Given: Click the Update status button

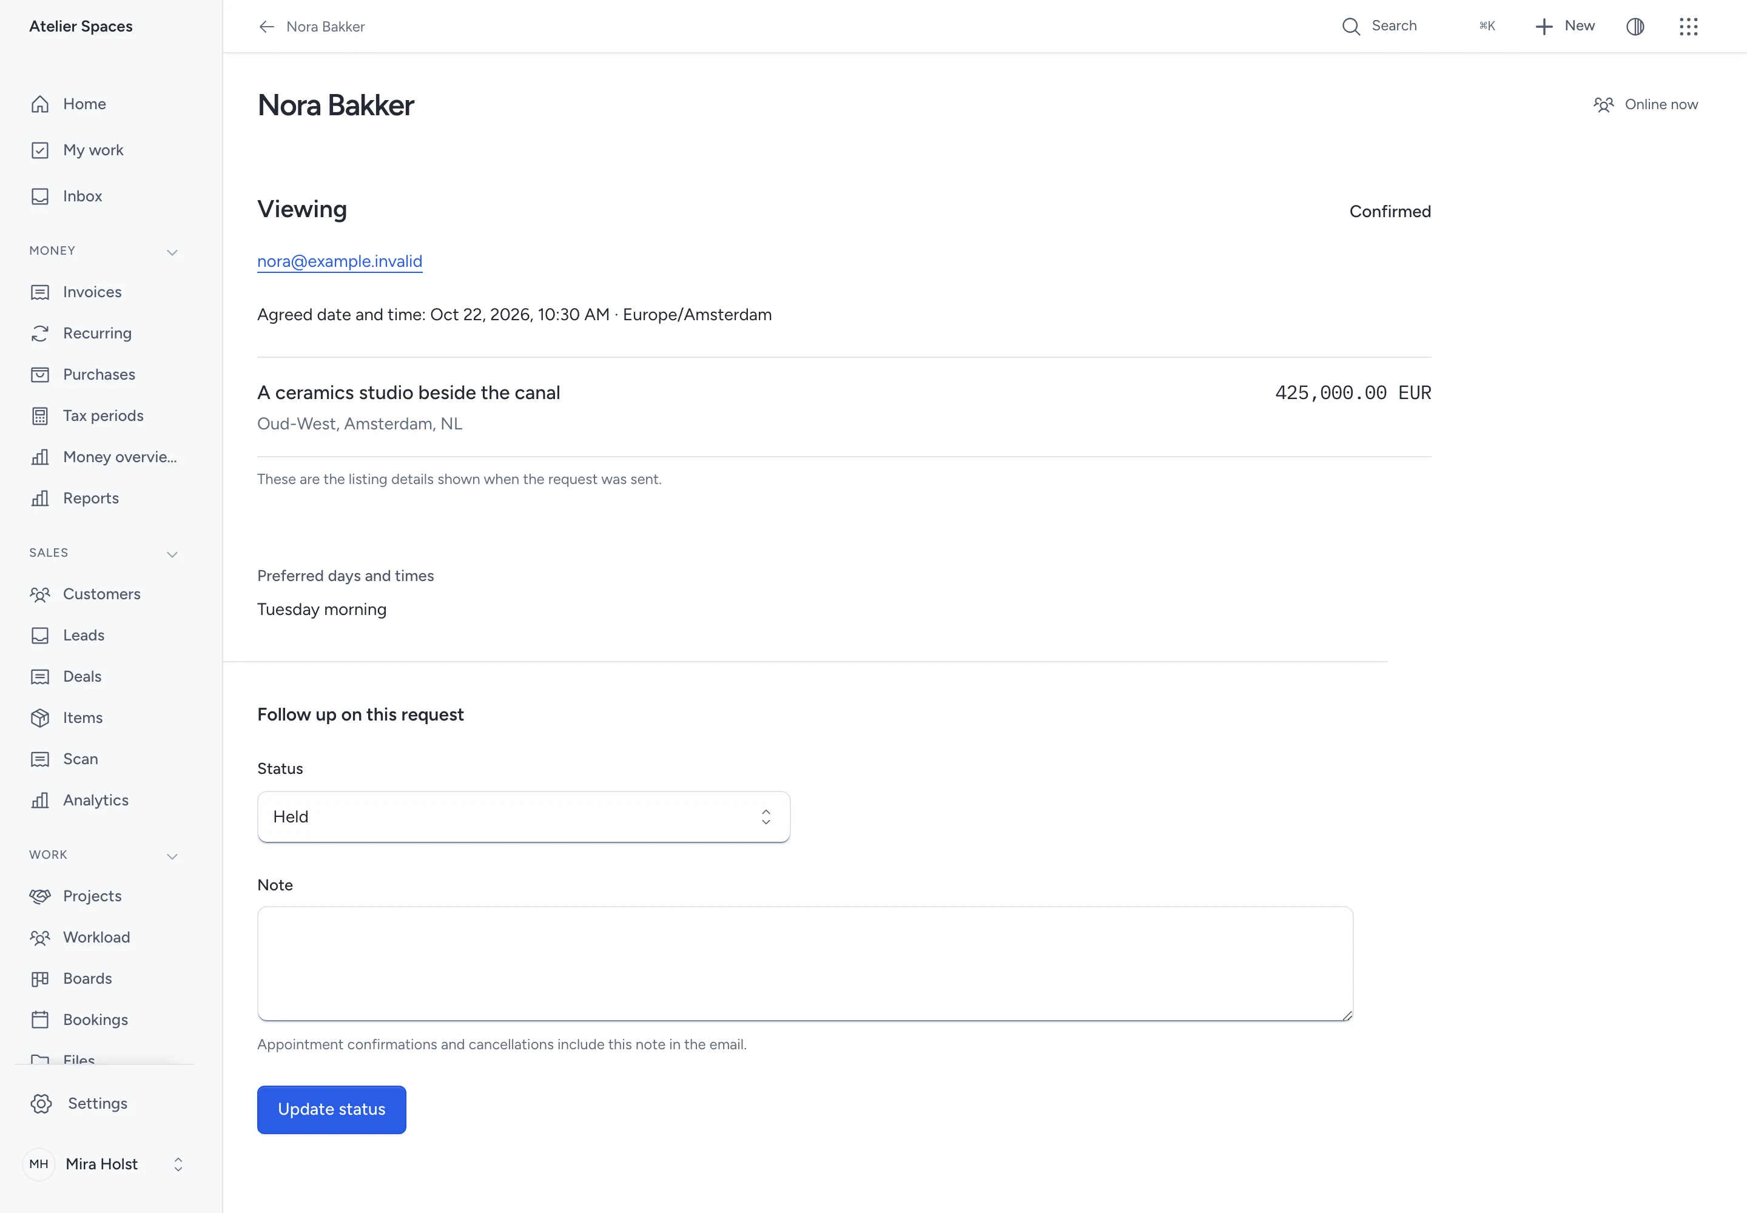Looking at the screenshot, I should (331, 1110).
